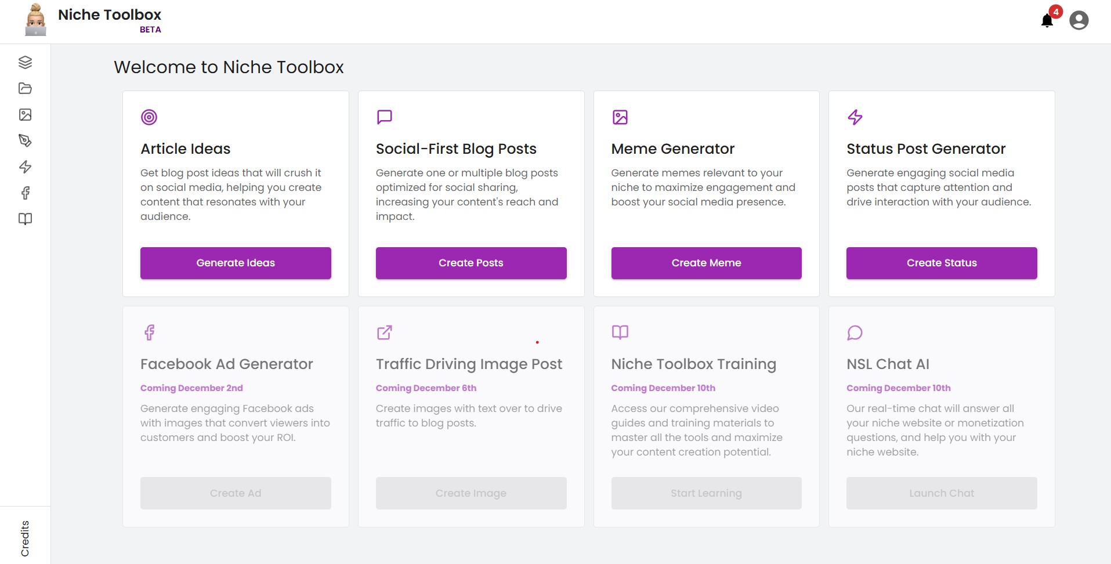Click the image icon on the Meme Generator card
This screenshot has width=1111, height=564.
coord(620,117)
